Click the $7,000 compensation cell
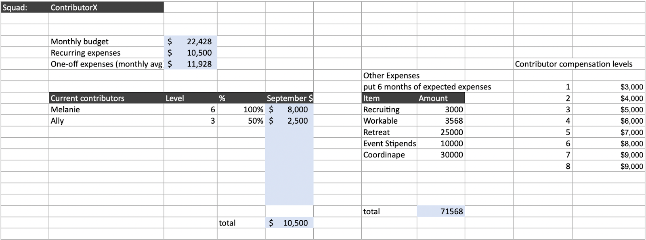The image size is (646, 240). 608,132
